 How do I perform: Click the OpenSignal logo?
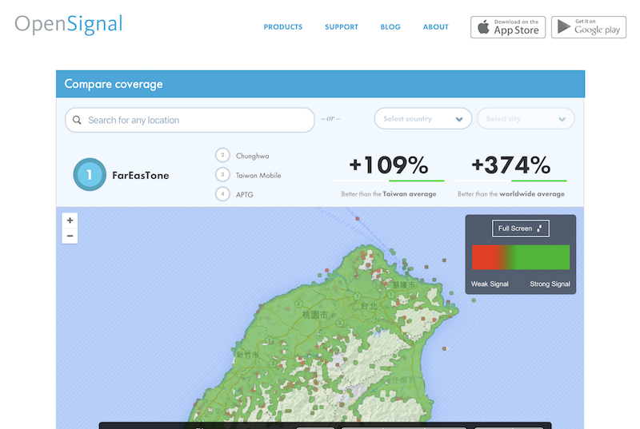pyautogui.click(x=69, y=25)
